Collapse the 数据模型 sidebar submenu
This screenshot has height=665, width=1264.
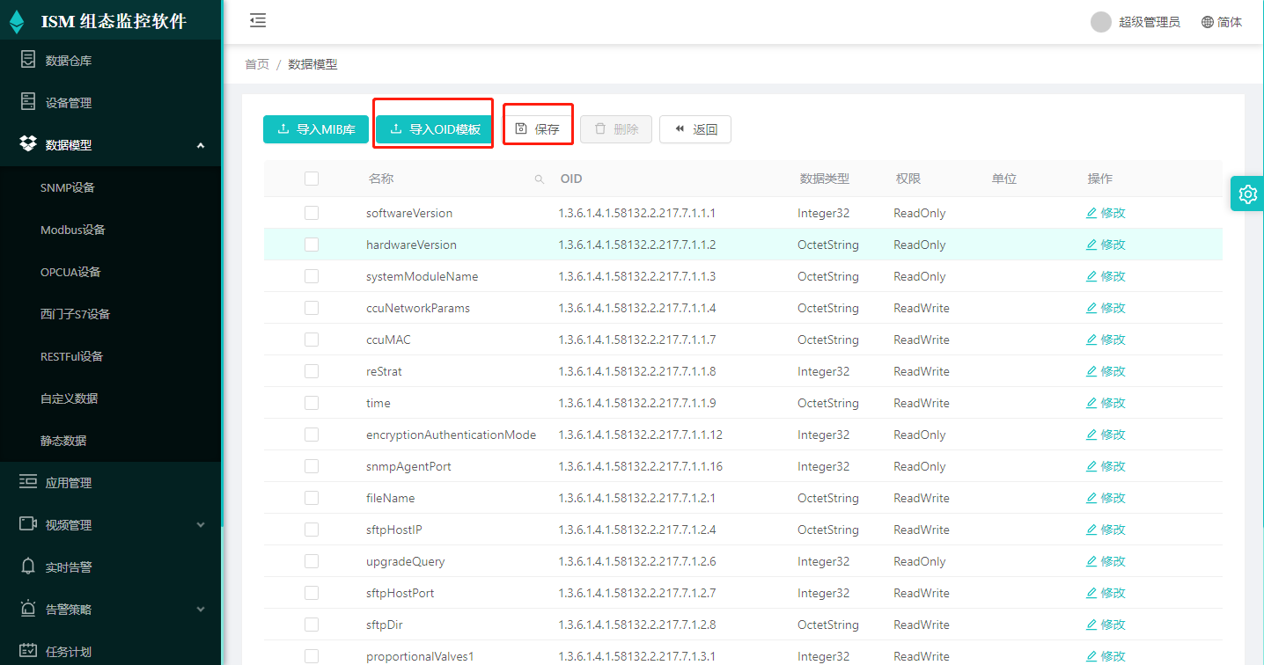tap(200, 145)
